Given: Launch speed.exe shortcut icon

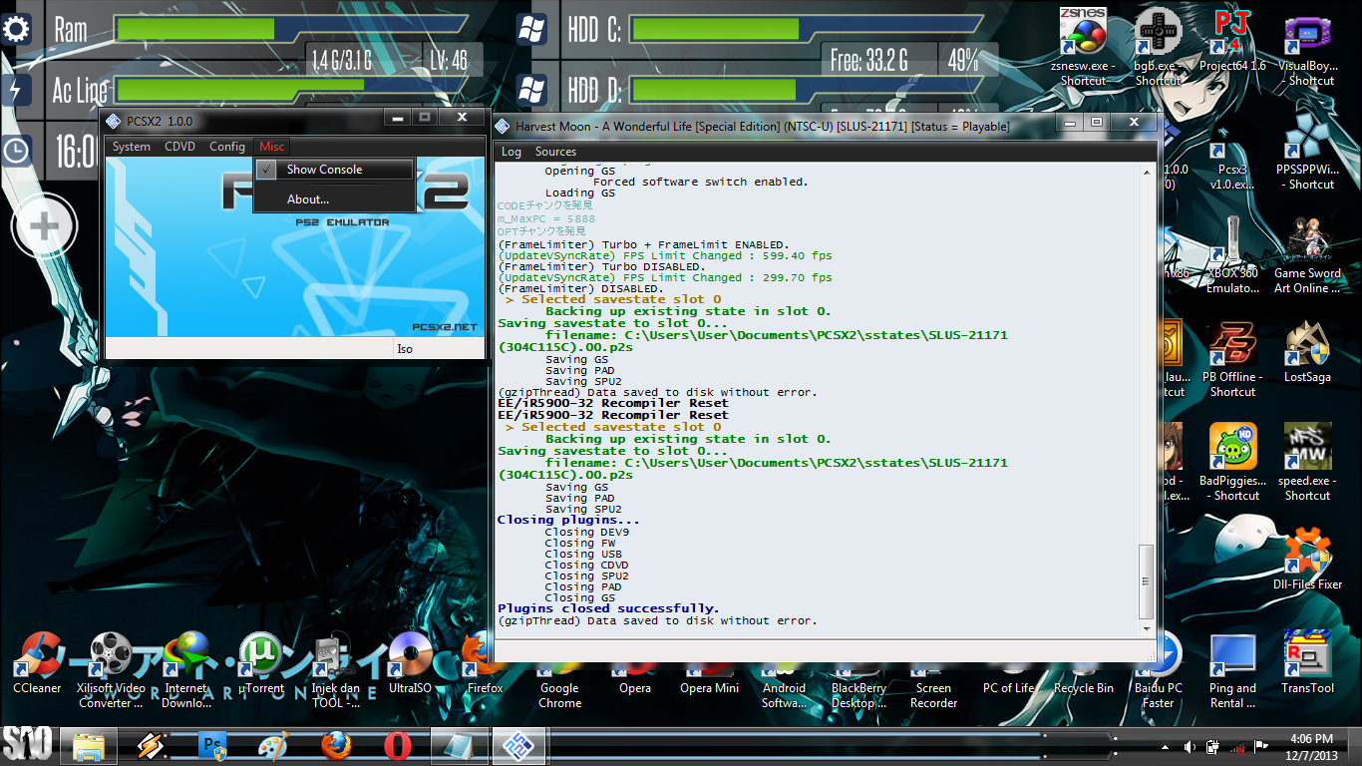Looking at the screenshot, I should (1307, 463).
